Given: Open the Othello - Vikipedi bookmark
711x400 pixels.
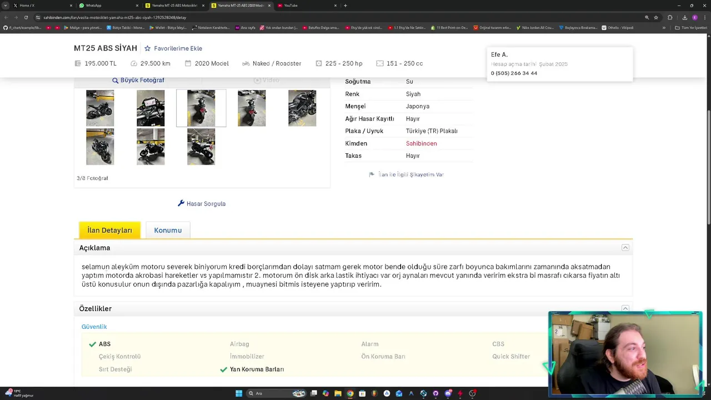Looking at the screenshot, I should click(618, 28).
